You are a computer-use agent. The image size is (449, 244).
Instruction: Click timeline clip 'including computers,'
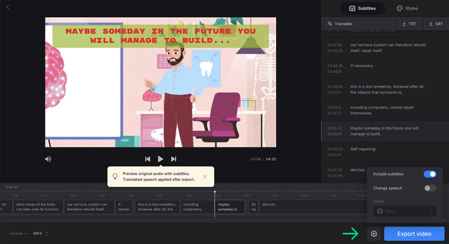coord(198,207)
